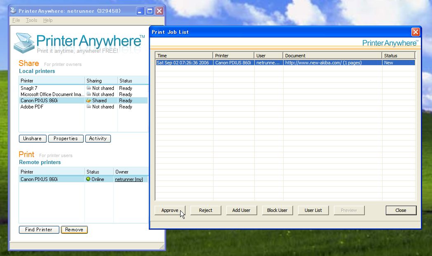The height and width of the screenshot is (256, 432).
Task: Close the Print Job List with Close button
Action: [x=401, y=210]
